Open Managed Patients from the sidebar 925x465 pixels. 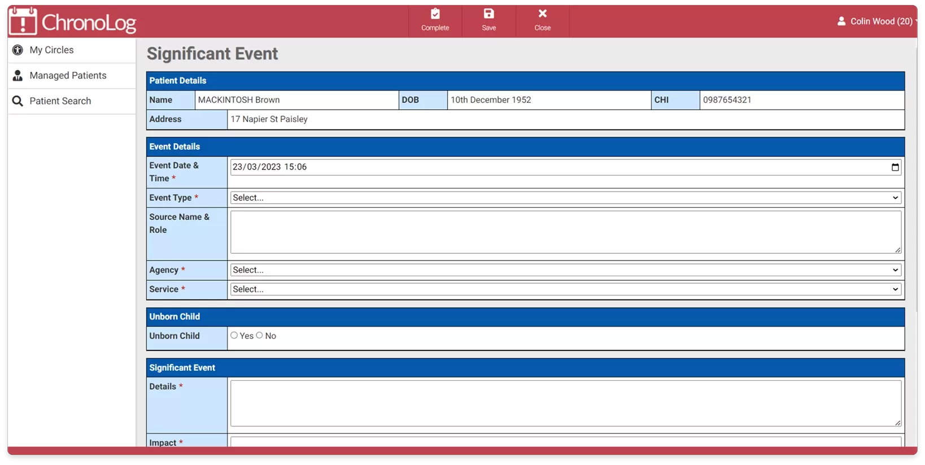click(x=68, y=76)
